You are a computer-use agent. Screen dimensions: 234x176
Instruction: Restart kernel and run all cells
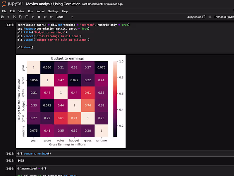(51, 17)
